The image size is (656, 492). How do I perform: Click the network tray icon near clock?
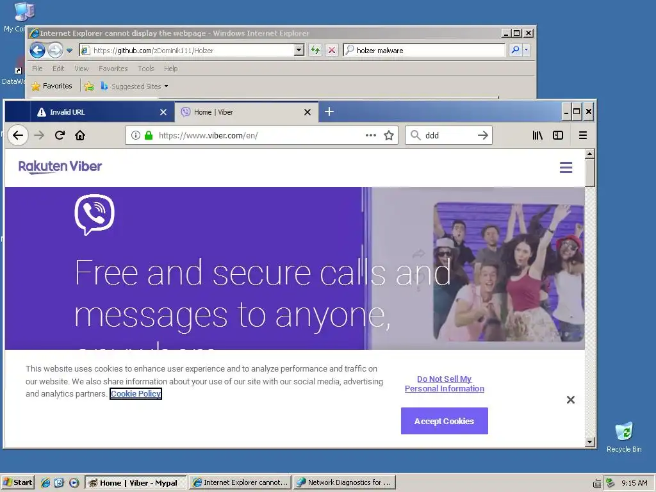click(611, 482)
